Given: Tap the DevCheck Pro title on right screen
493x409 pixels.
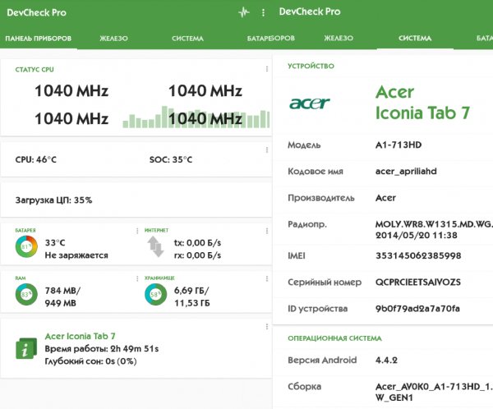Looking at the screenshot, I should point(310,11).
